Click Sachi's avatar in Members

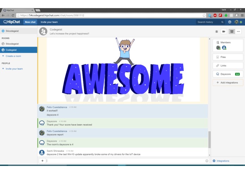coord(224,48)
